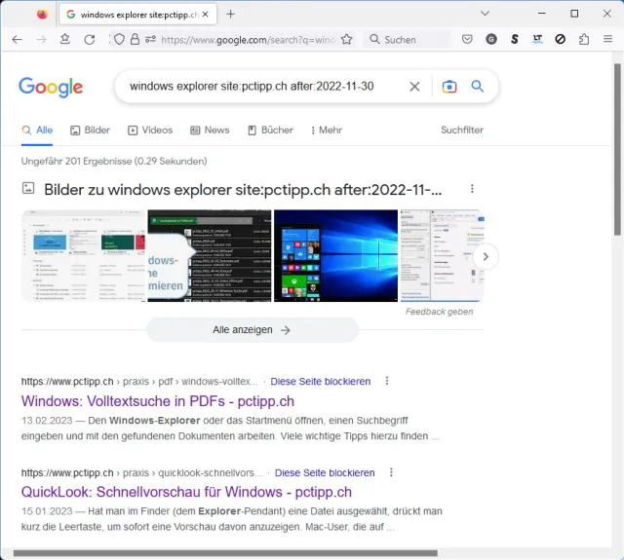This screenshot has height=560, width=624.
Task: Open the dark PDF list thumbnail
Action: pyautogui.click(x=210, y=255)
